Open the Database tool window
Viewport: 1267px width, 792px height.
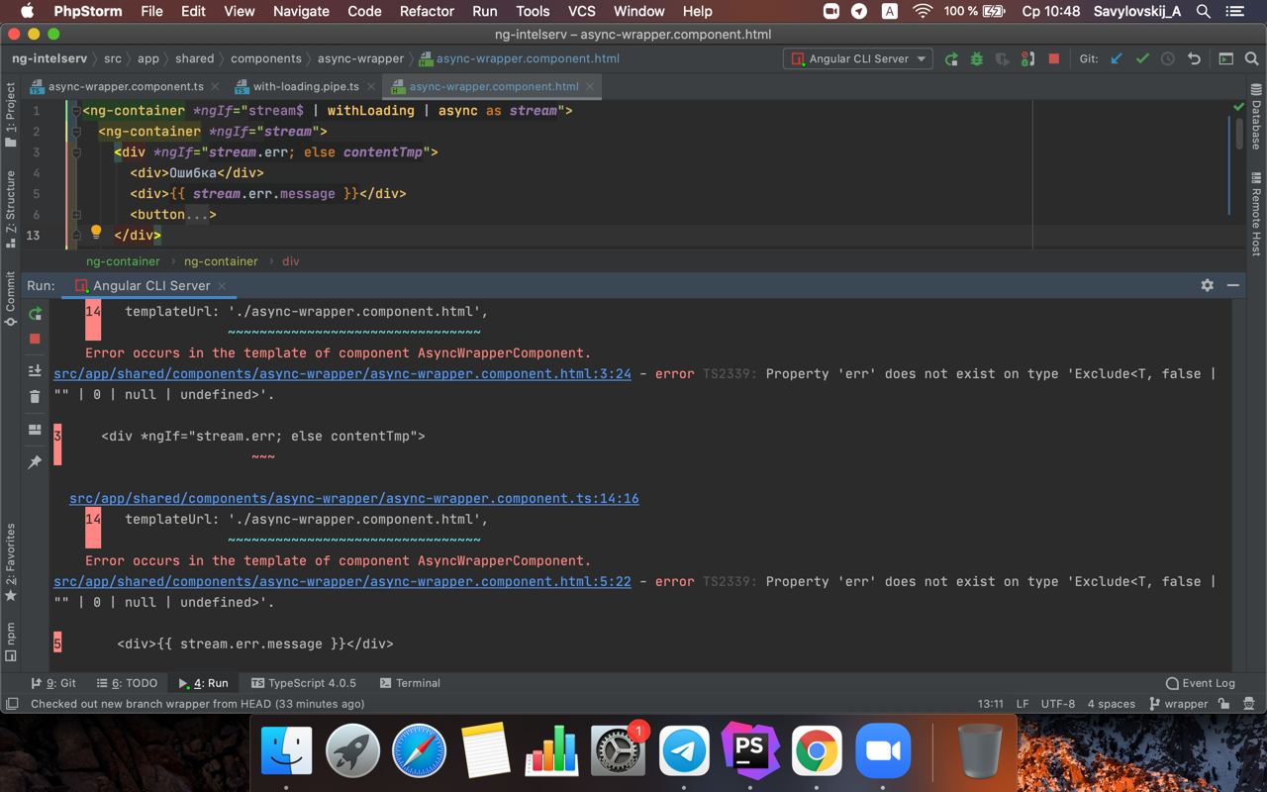[x=1256, y=116]
